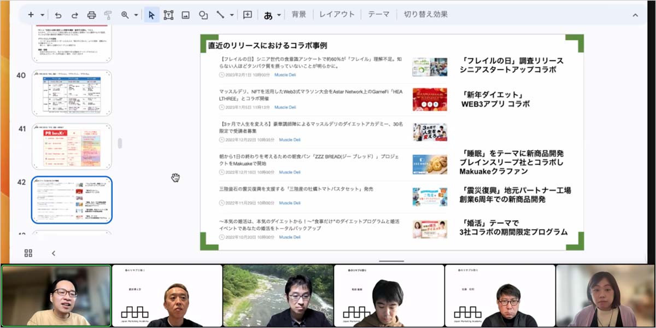Click the マッスルデリ、NFT Web3 marathon headline
The width and height of the screenshot is (656, 328).
(x=311, y=96)
